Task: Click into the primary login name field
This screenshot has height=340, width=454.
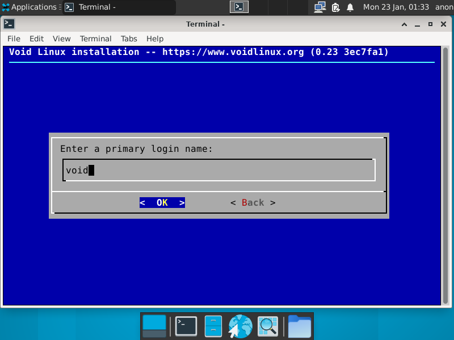Action: [219, 170]
